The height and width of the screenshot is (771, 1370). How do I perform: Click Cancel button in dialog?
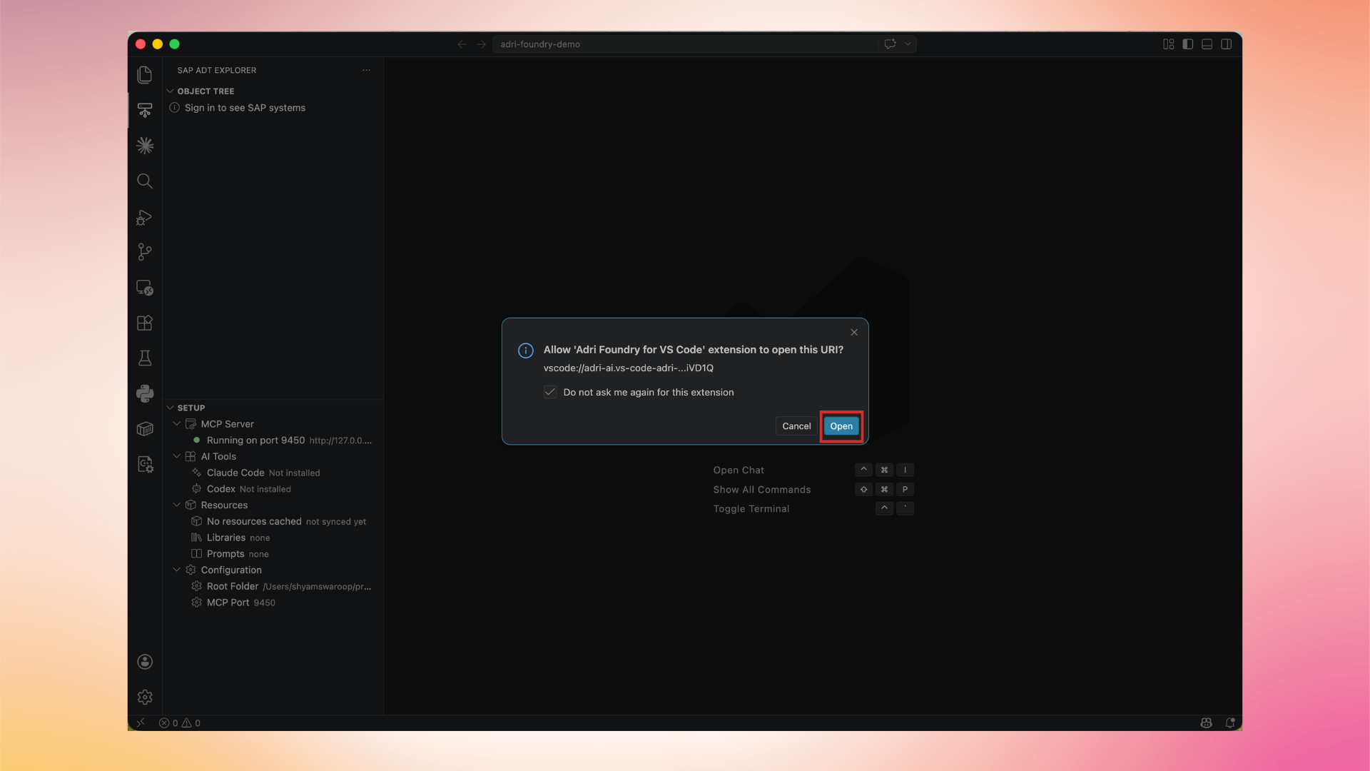[796, 426]
